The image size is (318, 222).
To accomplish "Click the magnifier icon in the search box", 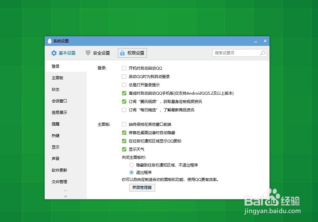I will [263, 53].
